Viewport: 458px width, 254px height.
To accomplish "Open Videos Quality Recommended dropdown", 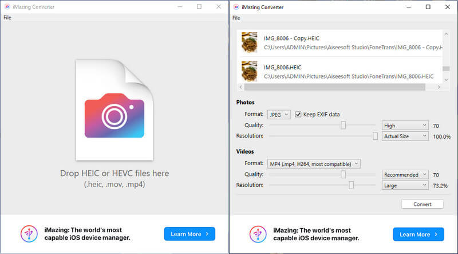I will 405,175.
